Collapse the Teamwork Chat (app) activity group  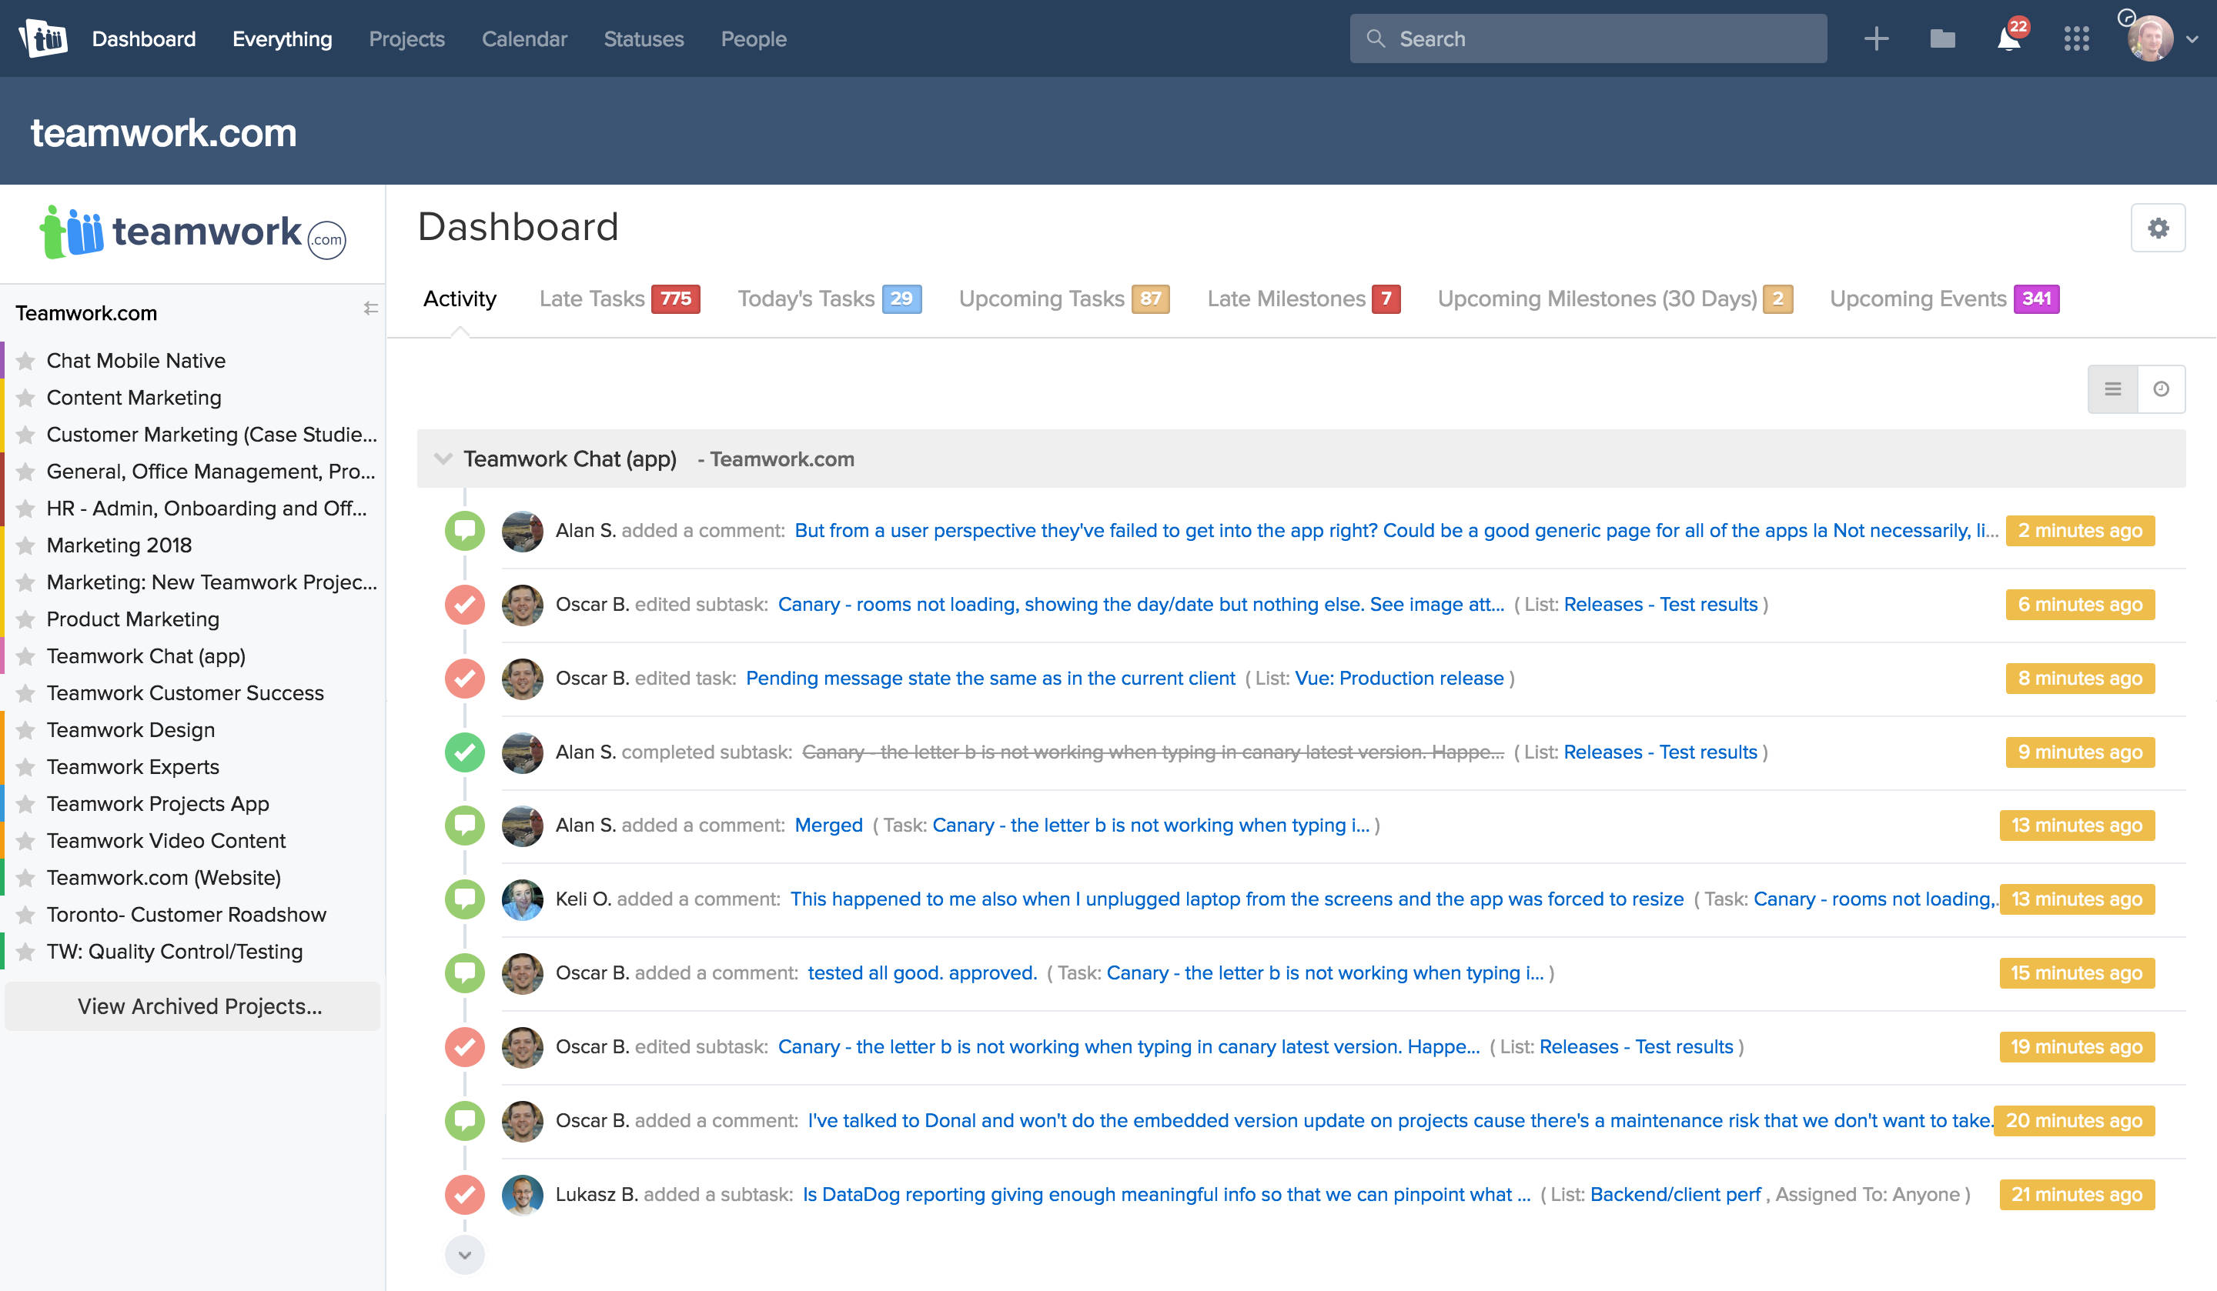point(442,459)
